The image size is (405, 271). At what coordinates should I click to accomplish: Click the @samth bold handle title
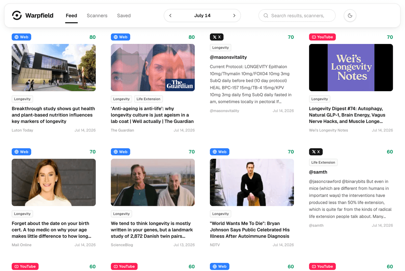(318, 172)
